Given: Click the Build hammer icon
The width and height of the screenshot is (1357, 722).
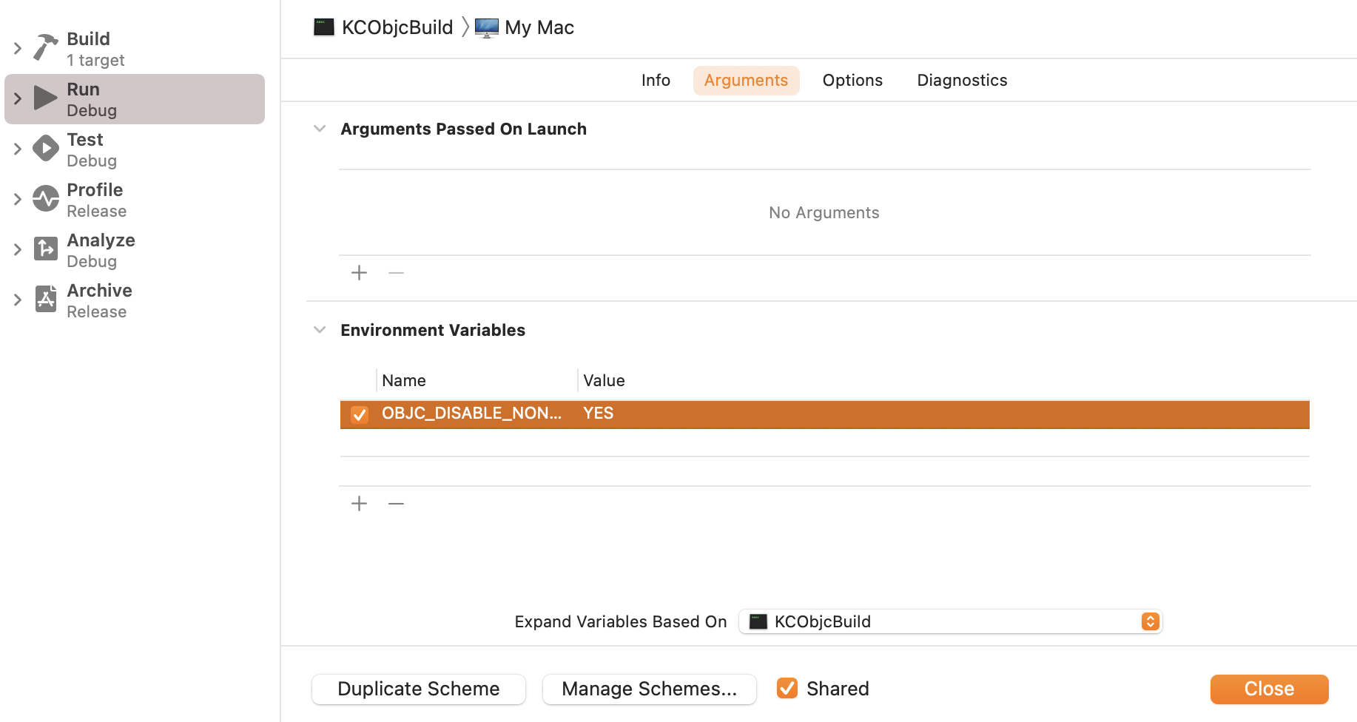Looking at the screenshot, I should (45, 48).
